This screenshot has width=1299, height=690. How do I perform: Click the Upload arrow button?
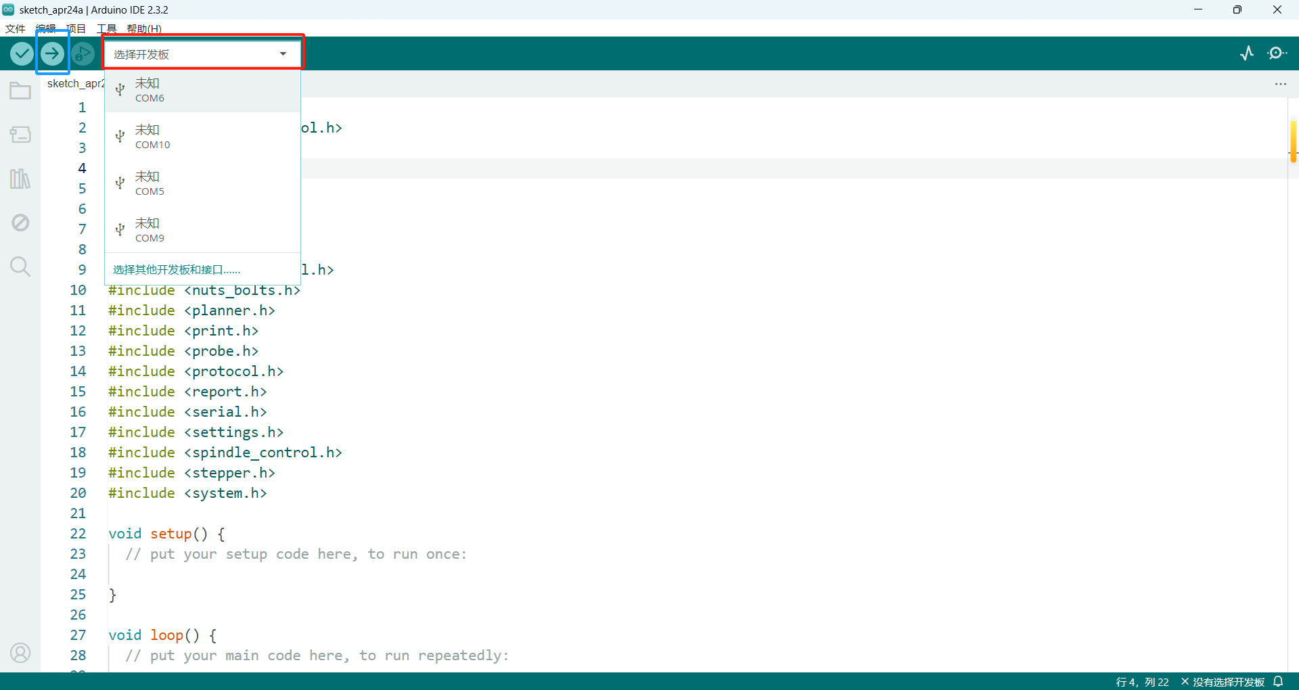click(52, 53)
